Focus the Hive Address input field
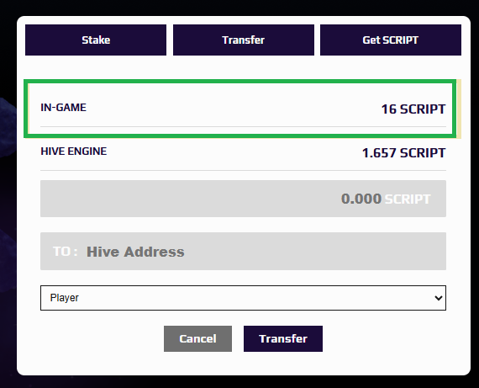This screenshot has height=388, width=479. [x=243, y=251]
